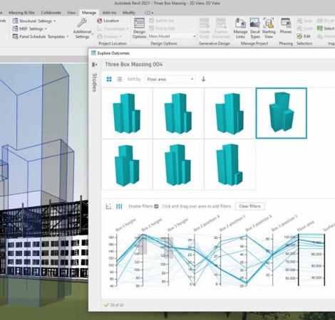Select the first outcome in bottom row

click(x=127, y=165)
